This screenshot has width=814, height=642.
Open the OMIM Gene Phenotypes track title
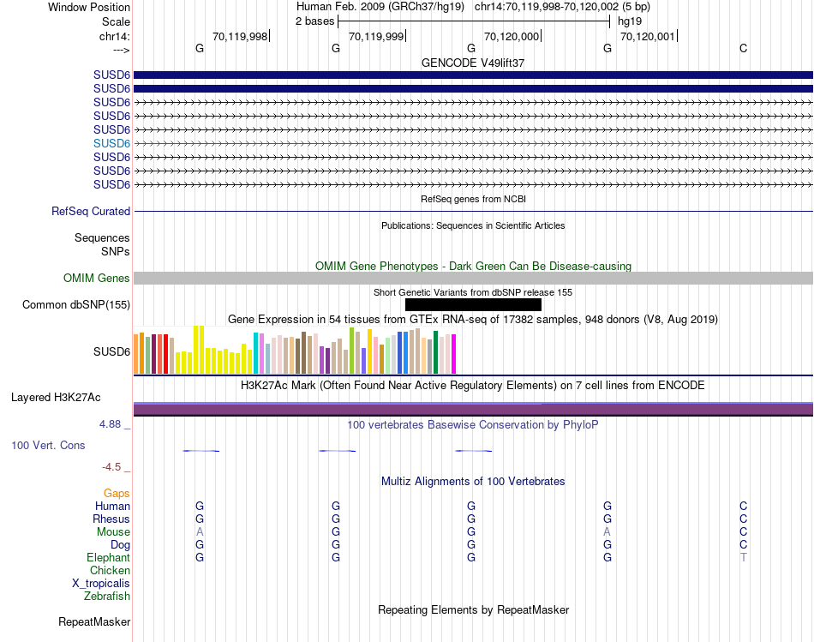(x=473, y=266)
